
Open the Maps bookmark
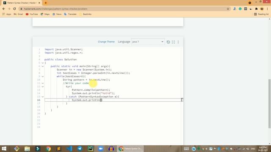click(45, 14)
